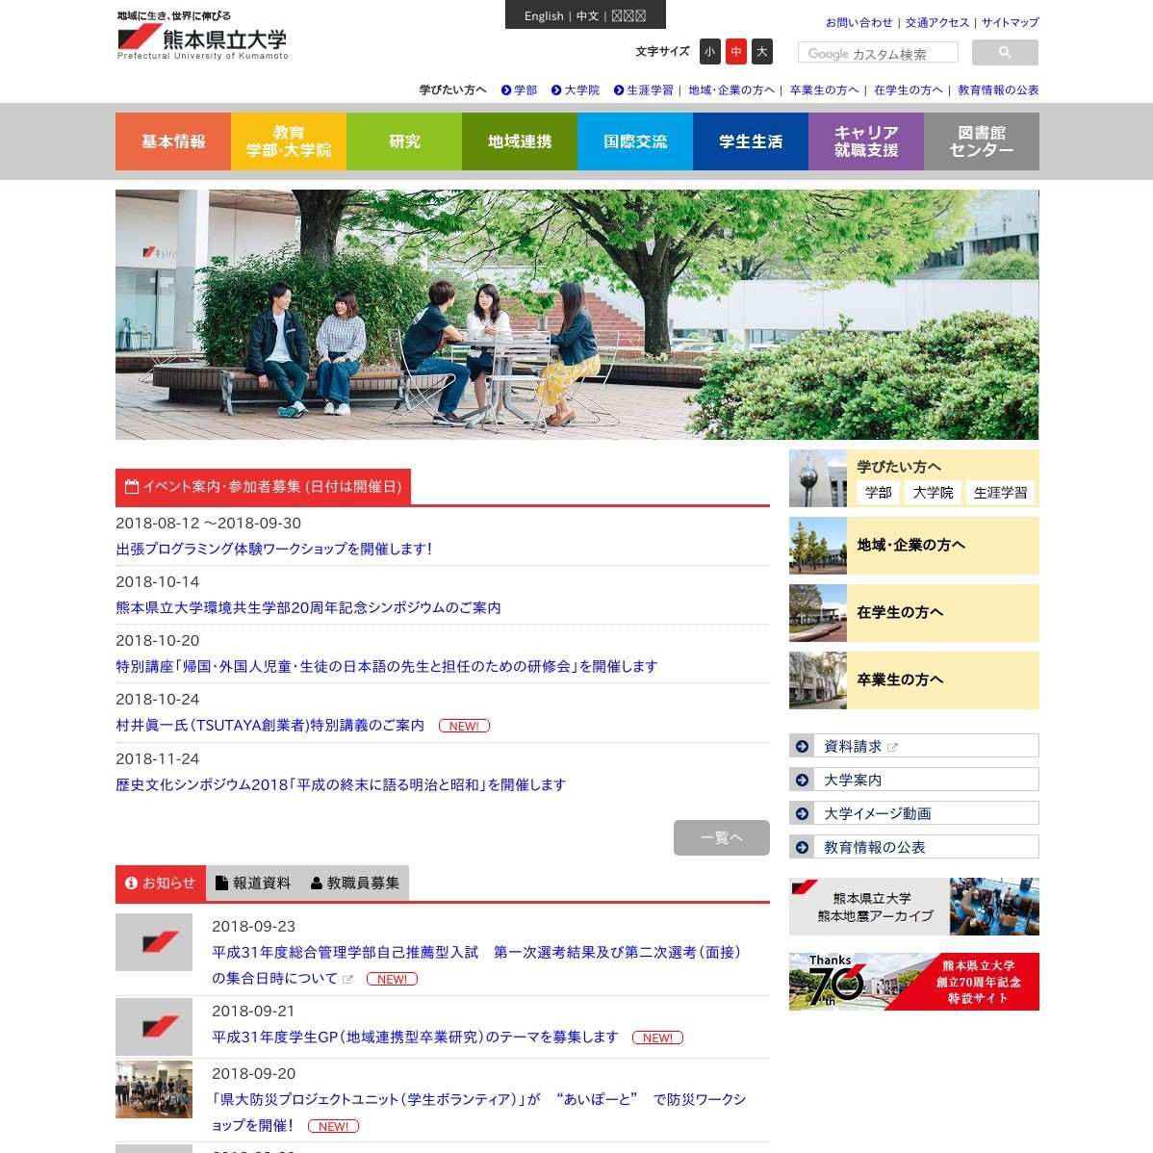Click 生涯学習 button in 学びたい方へ panel

(x=1000, y=493)
